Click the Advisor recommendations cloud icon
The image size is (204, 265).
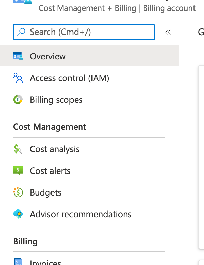click(x=18, y=214)
